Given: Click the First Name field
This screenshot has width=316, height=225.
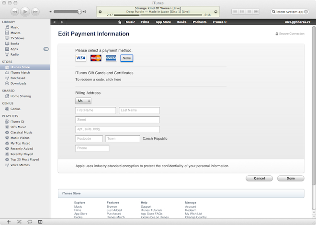Looking at the screenshot, I should pos(96,110).
